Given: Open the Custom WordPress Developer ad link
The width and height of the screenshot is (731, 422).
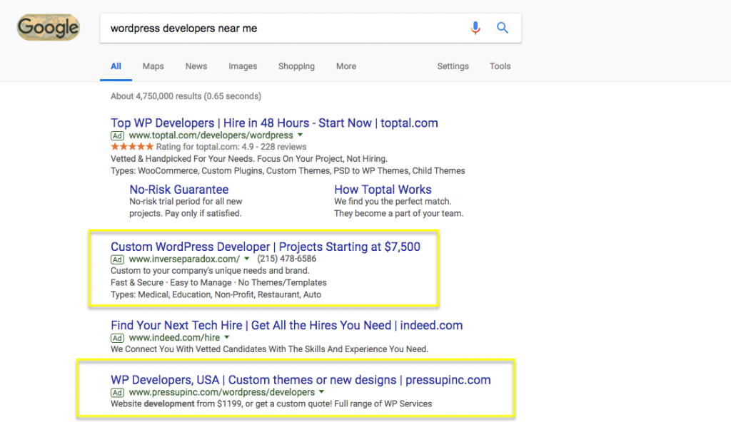Looking at the screenshot, I should pos(266,247).
